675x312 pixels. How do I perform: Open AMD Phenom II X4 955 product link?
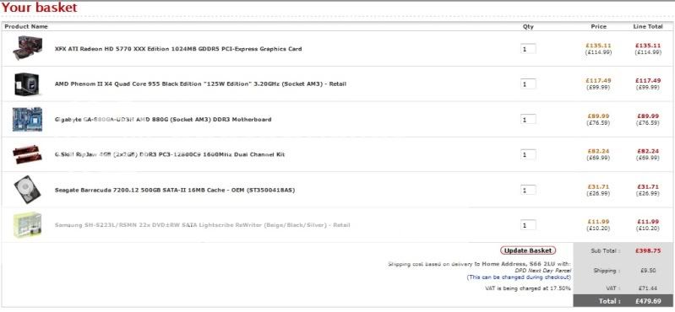point(200,84)
